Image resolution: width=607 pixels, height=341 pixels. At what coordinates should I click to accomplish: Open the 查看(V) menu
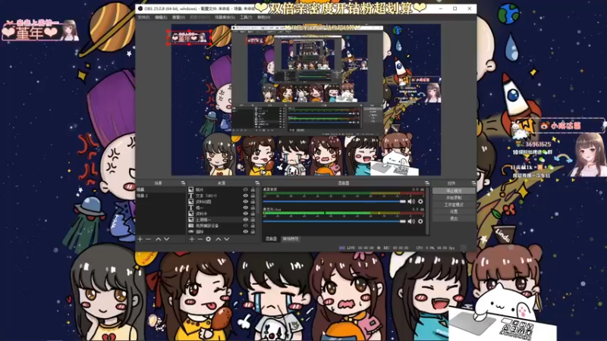(x=178, y=17)
